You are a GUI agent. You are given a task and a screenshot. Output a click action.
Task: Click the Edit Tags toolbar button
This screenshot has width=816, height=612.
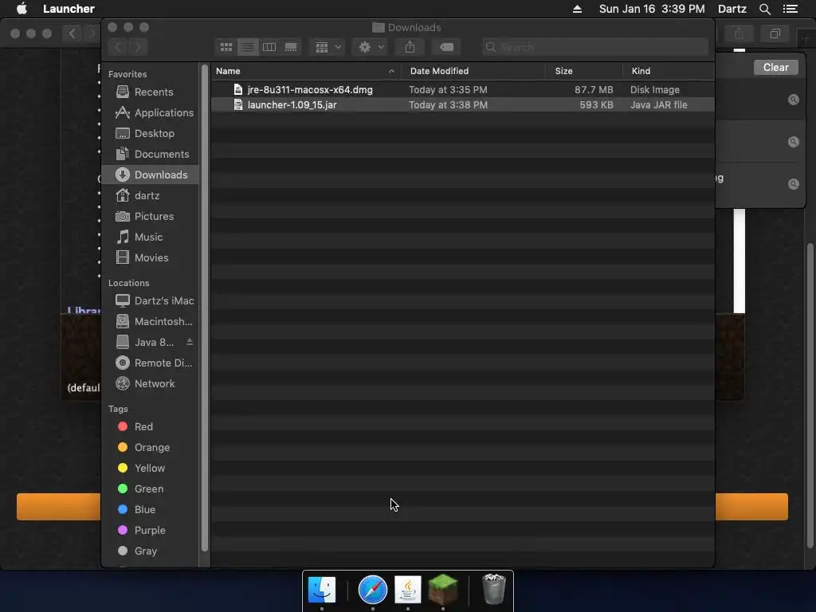[446, 47]
